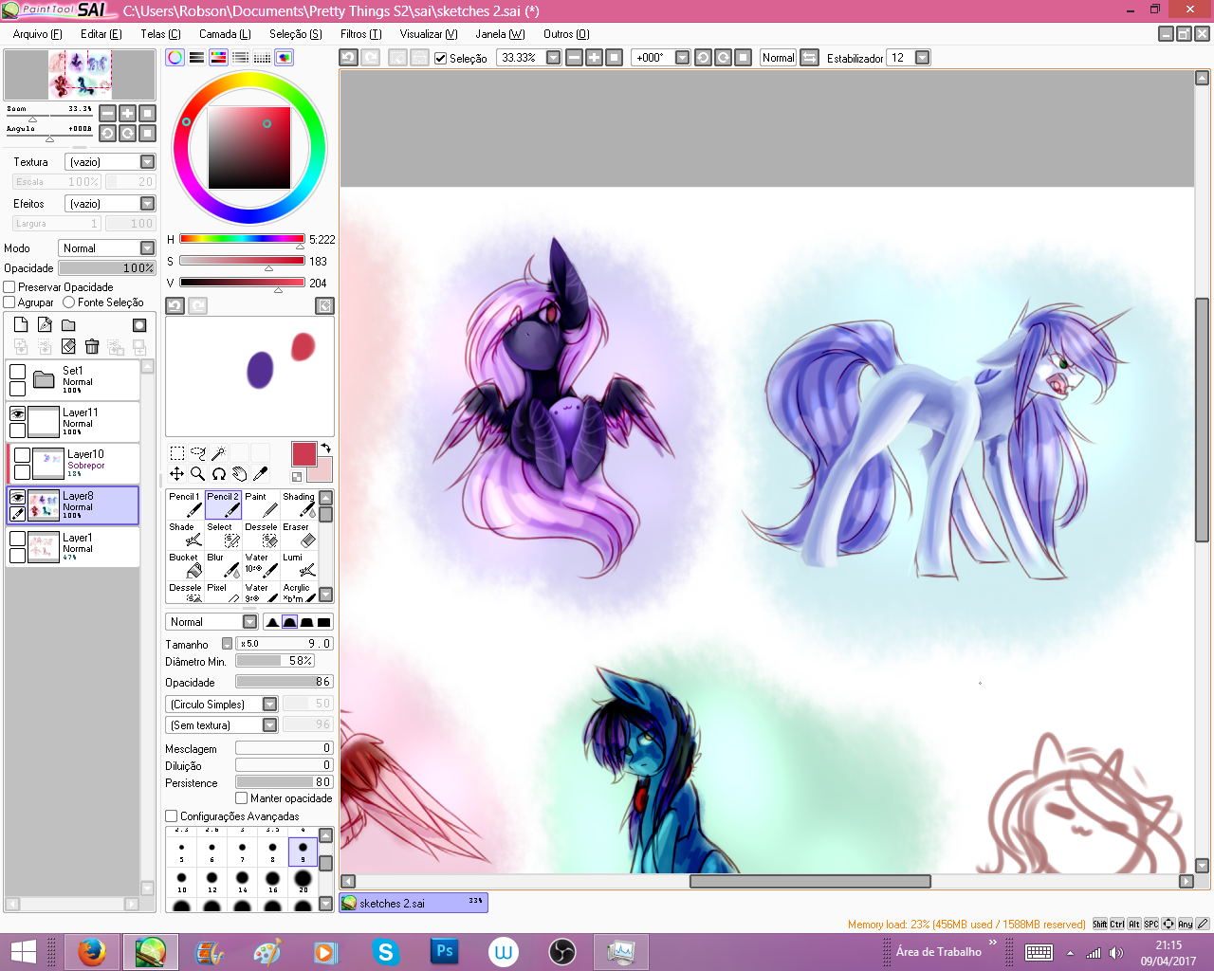Select the Layer10 layer row

73,464
